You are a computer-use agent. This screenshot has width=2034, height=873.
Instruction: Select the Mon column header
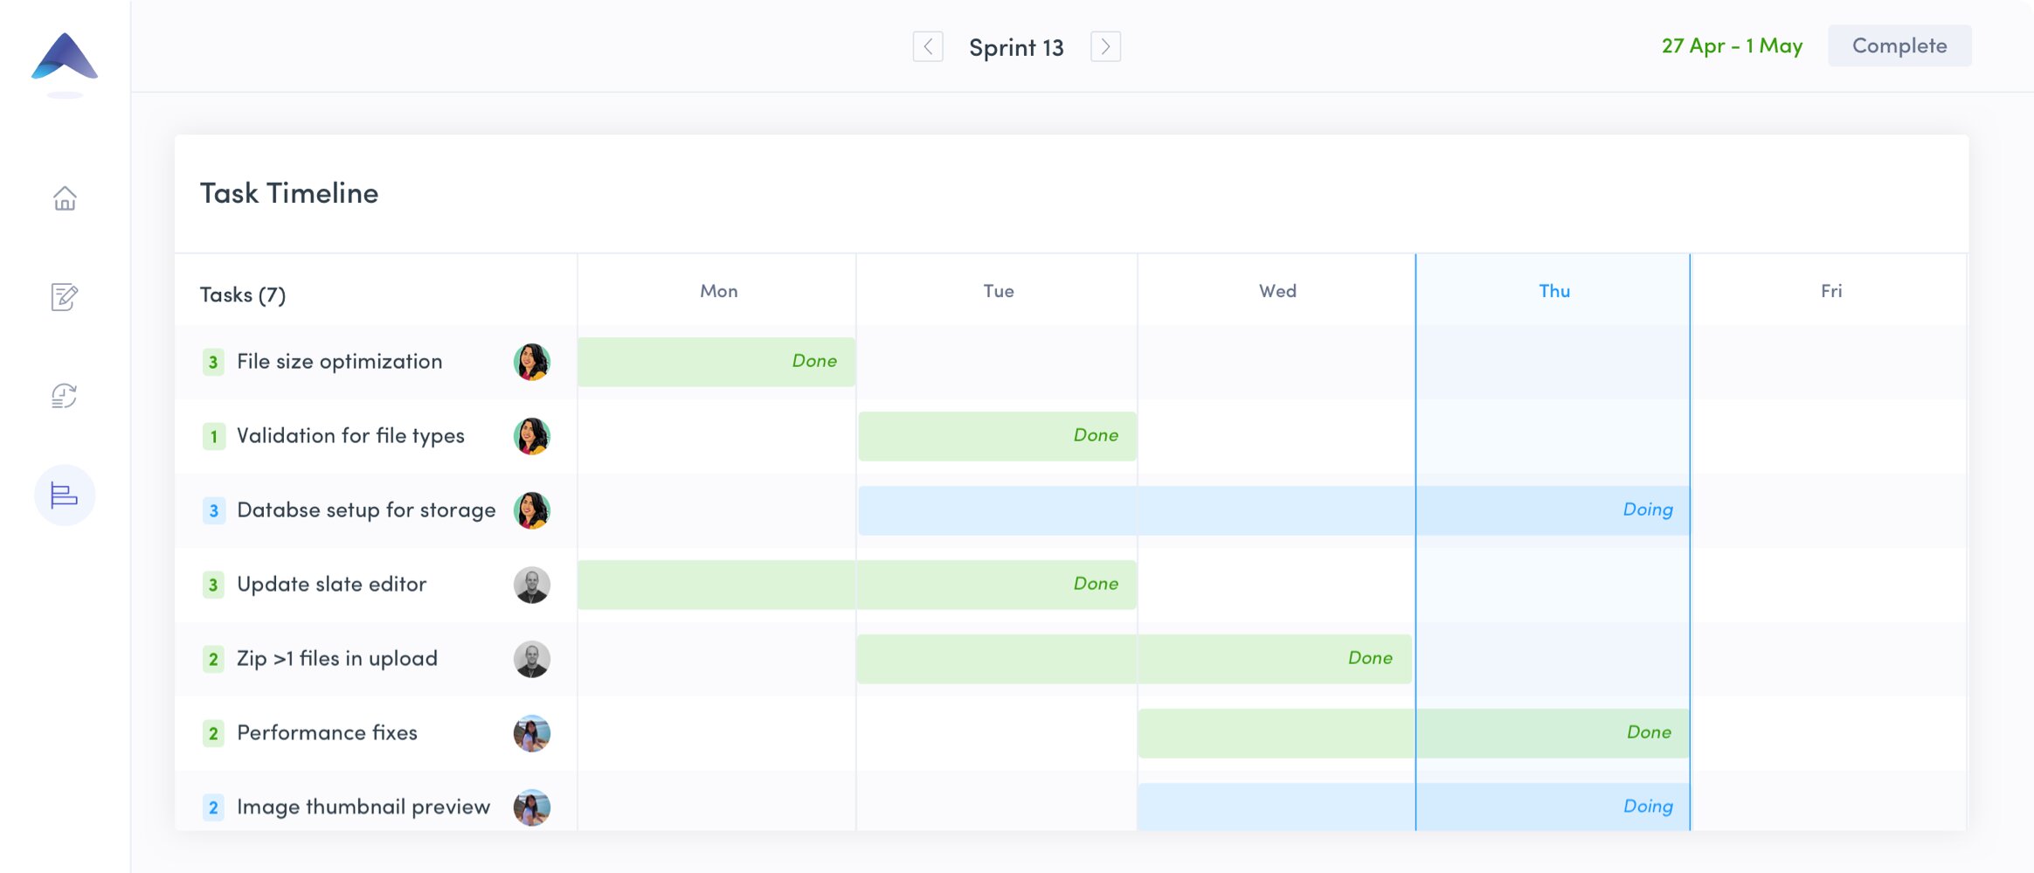718,291
